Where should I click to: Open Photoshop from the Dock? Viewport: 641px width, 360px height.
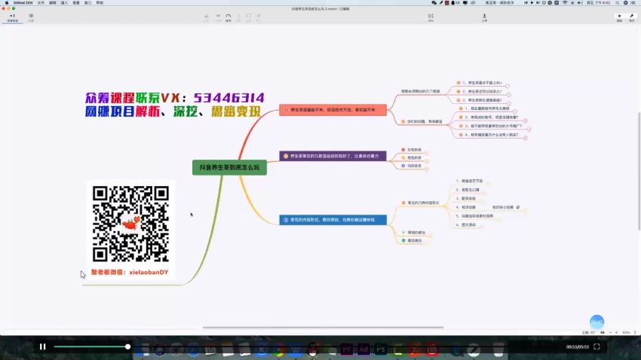coord(381,349)
